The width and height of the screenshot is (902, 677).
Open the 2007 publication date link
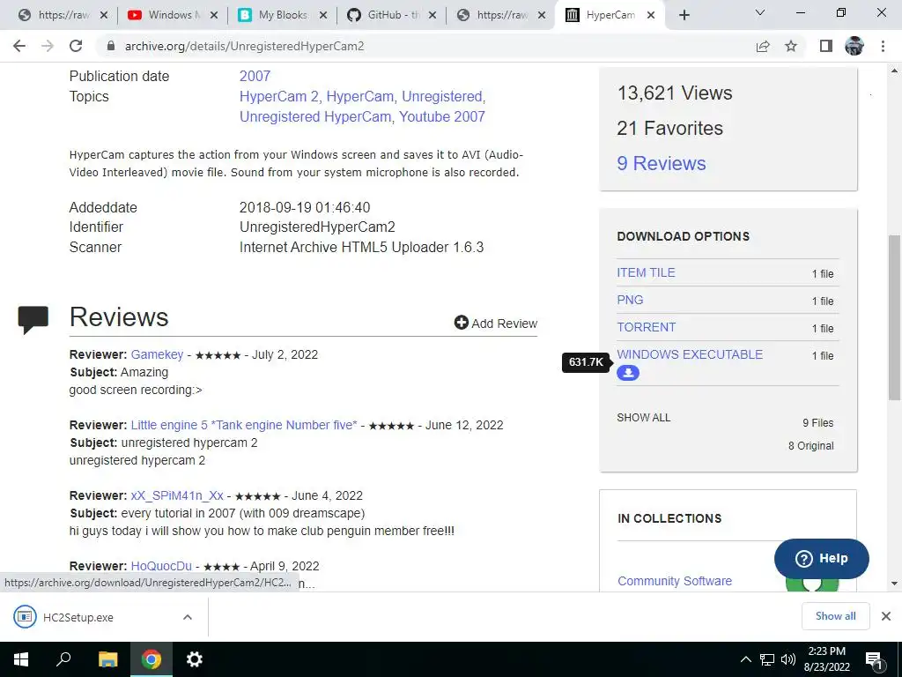tap(255, 76)
